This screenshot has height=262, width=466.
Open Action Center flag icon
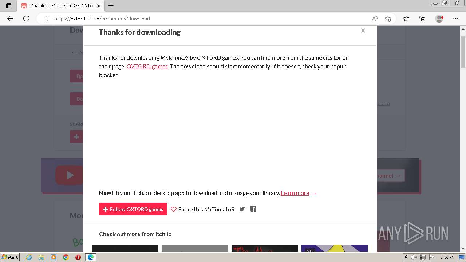click(431, 257)
